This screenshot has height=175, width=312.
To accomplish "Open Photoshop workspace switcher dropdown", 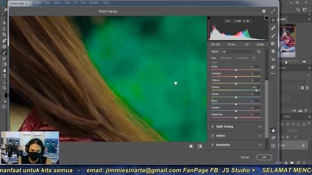I will click(x=305, y=10).
